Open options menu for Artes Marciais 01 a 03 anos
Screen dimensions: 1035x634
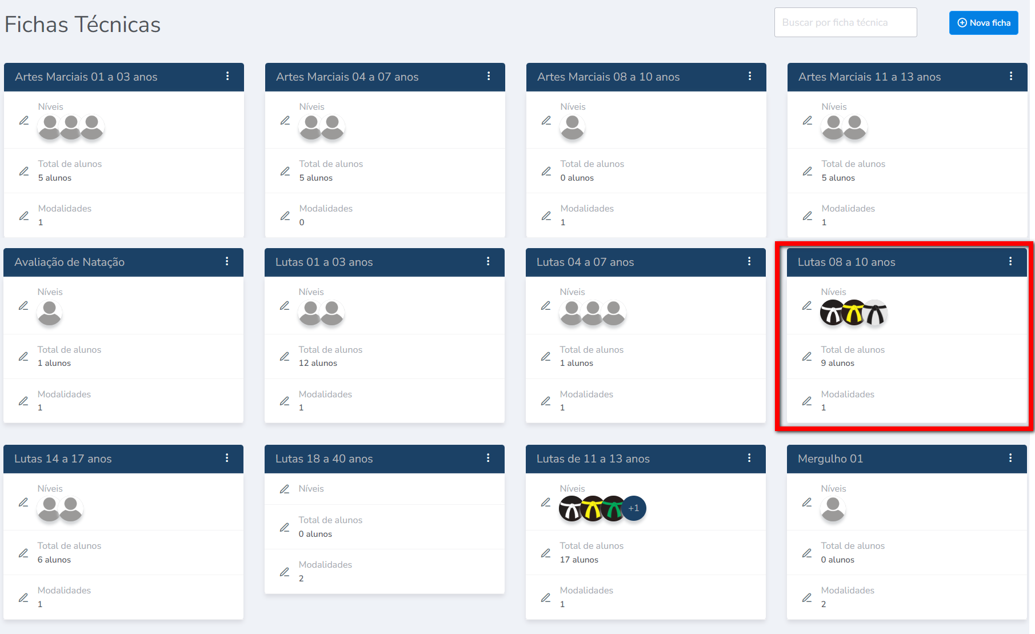pos(227,76)
